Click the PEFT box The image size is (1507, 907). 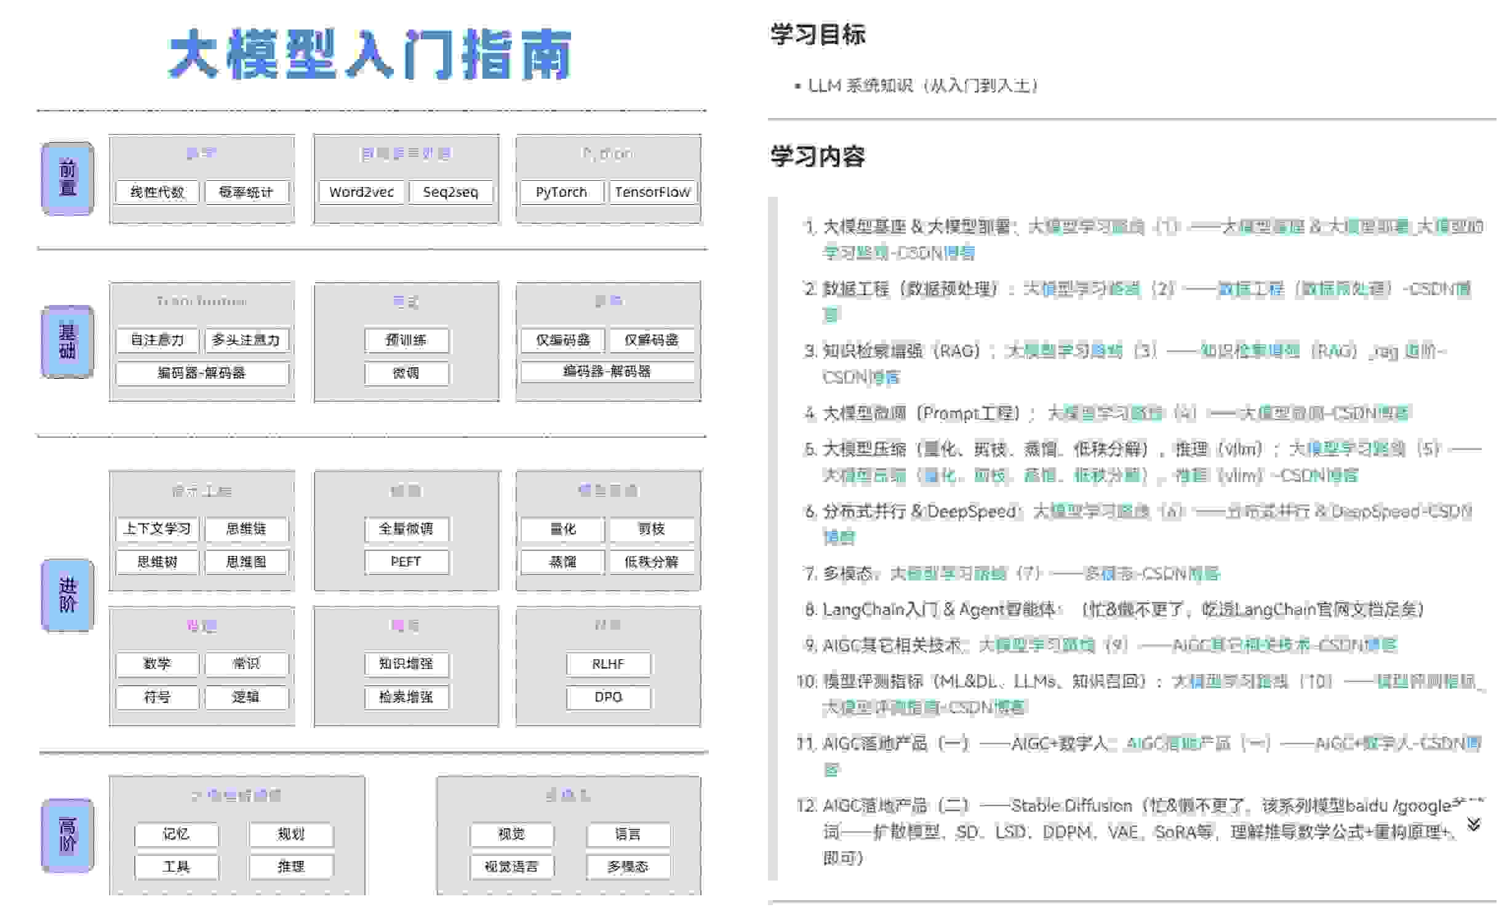click(406, 562)
